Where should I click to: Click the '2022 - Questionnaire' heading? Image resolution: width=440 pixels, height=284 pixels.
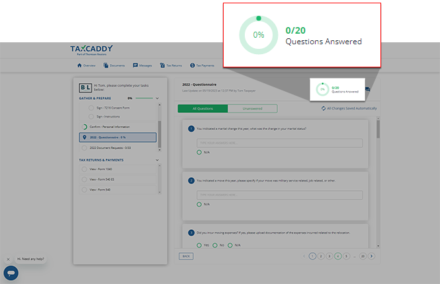point(199,85)
